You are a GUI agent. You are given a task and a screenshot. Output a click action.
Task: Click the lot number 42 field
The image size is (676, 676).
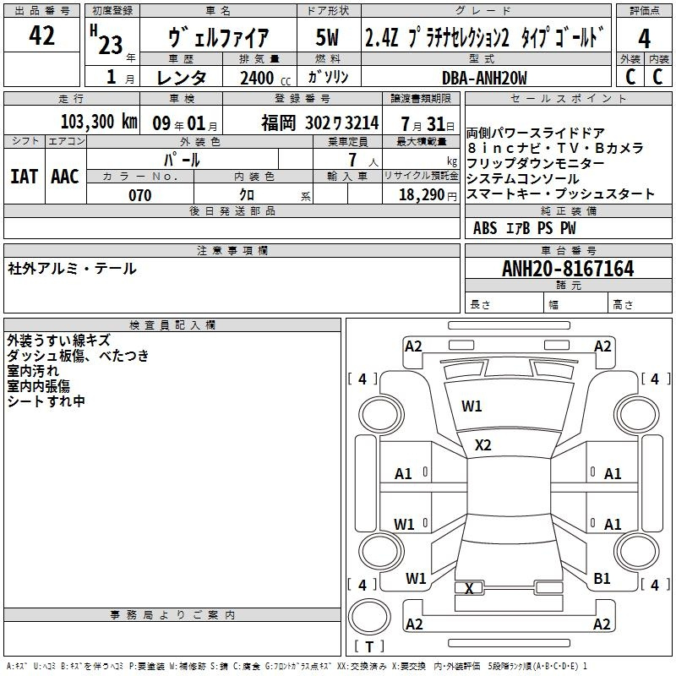pos(41,35)
